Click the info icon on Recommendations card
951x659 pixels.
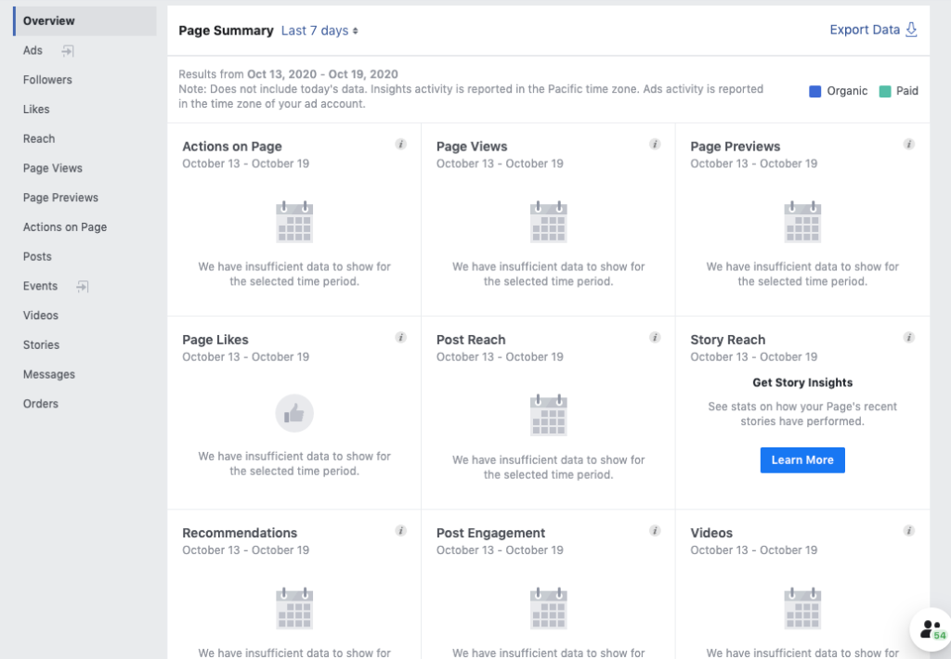[x=401, y=531]
